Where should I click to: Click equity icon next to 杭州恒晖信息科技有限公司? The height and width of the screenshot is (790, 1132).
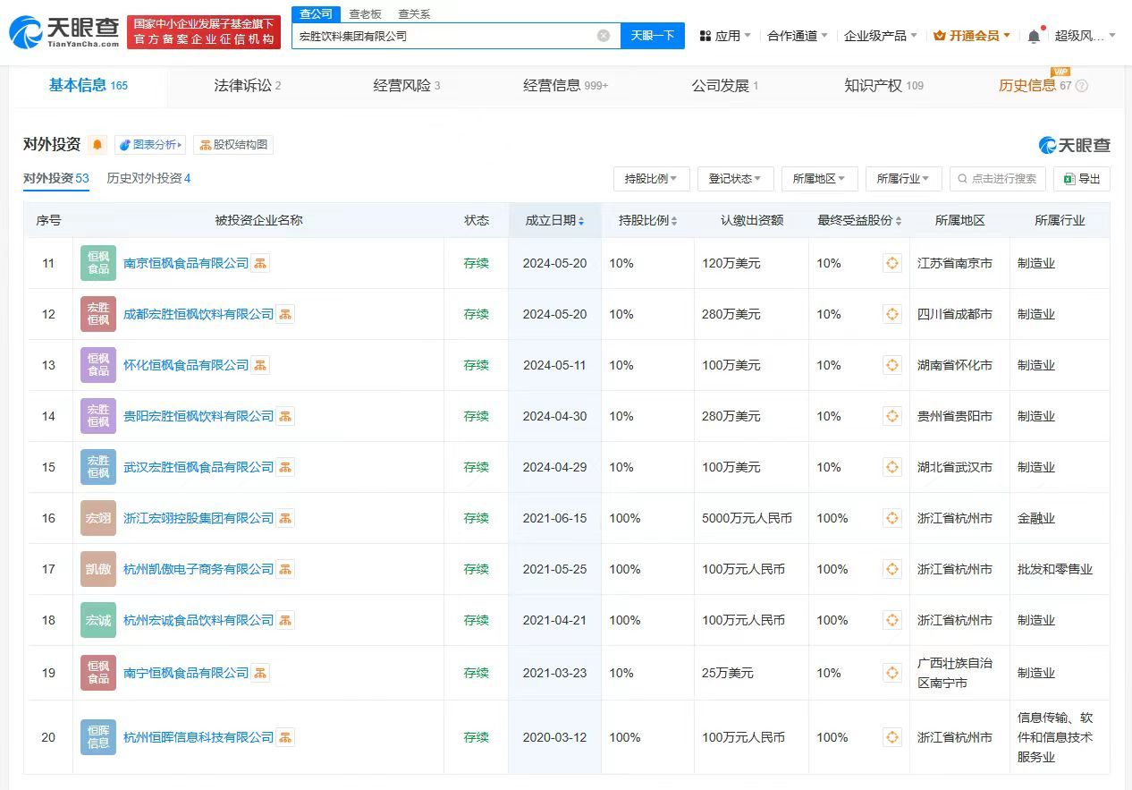[x=284, y=737]
